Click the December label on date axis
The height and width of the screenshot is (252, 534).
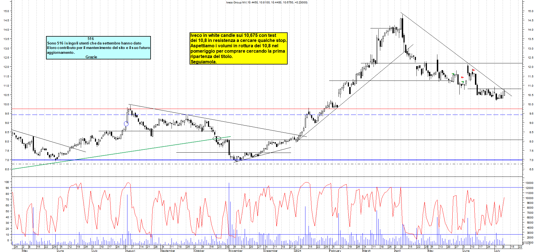click(271, 251)
